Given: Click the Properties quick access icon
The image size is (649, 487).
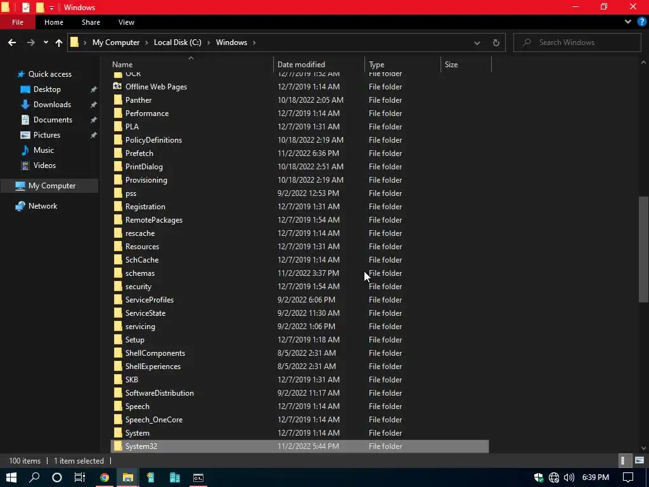Looking at the screenshot, I should coord(25,8).
